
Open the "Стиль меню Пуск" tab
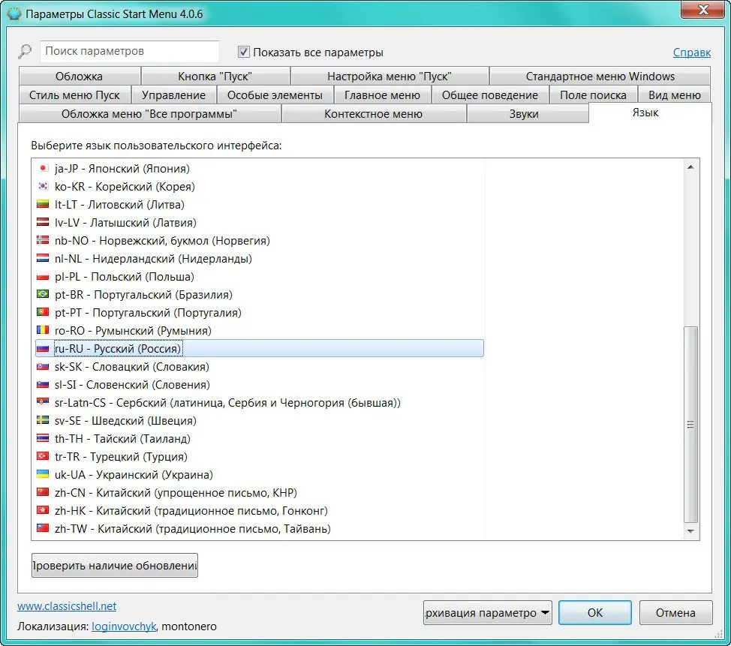74,95
